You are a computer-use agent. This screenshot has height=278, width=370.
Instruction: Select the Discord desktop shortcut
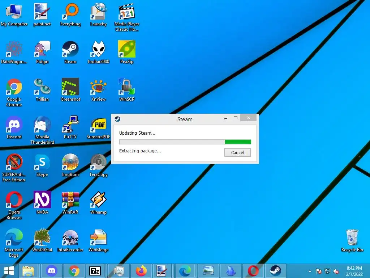coord(14,128)
